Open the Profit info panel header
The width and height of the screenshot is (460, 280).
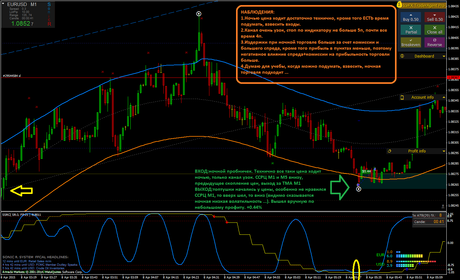tap(416, 151)
